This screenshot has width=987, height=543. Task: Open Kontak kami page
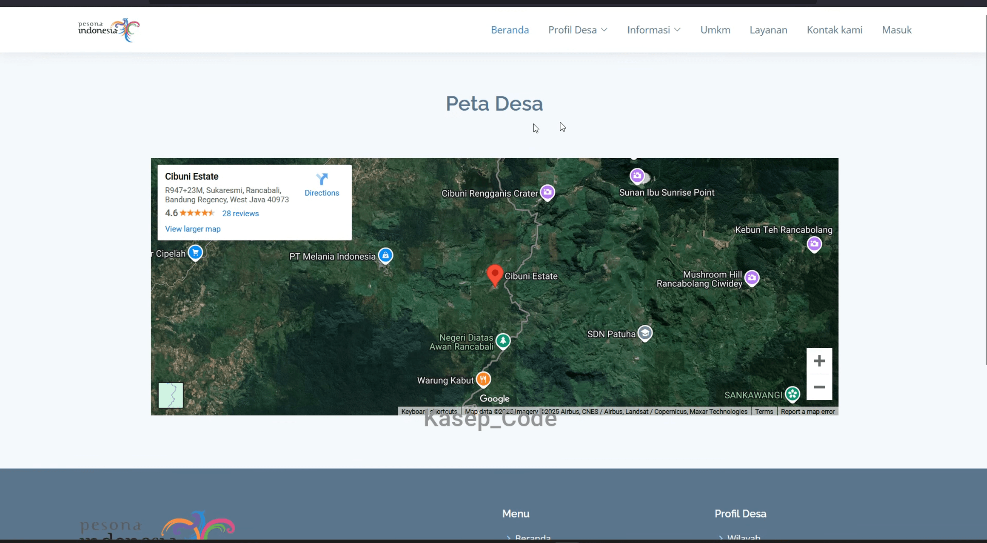coord(834,30)
